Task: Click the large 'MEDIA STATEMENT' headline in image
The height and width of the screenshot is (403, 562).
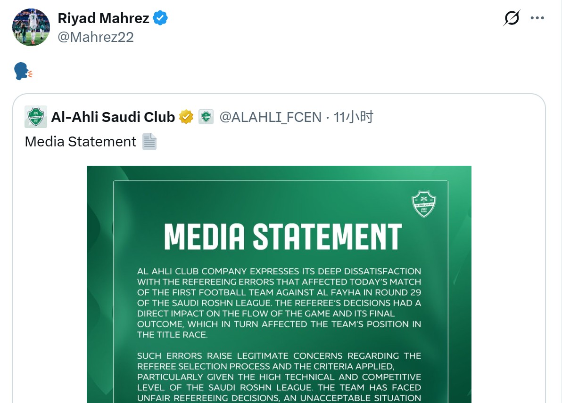Action: (x=283, y=237)
